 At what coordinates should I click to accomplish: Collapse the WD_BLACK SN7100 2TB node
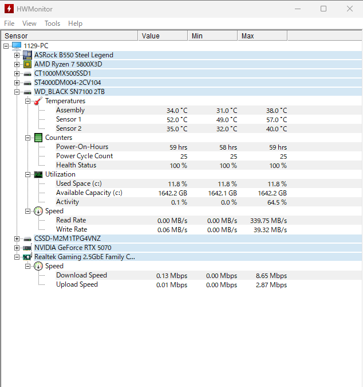click(17, 92)
